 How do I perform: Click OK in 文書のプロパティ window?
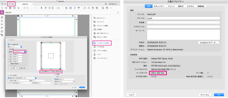(x=219, y=95)
